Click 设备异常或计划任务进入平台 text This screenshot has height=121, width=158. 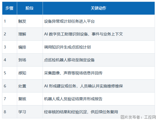pyautogui.click(x=69, y=21)
